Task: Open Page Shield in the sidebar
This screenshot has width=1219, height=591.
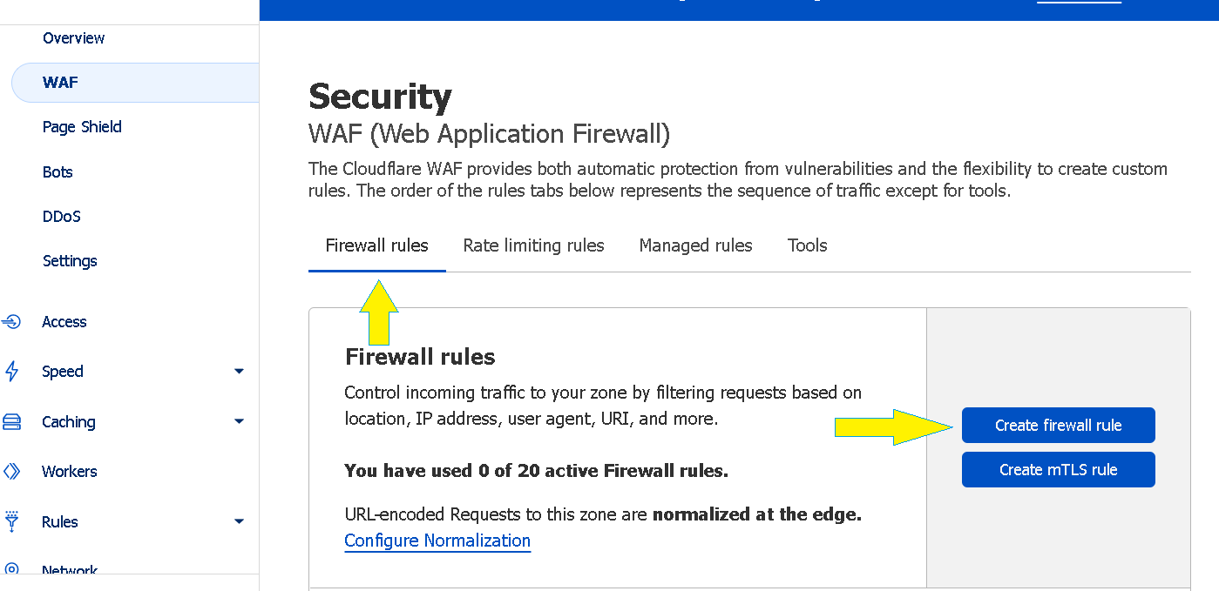Action: (82, 127)
